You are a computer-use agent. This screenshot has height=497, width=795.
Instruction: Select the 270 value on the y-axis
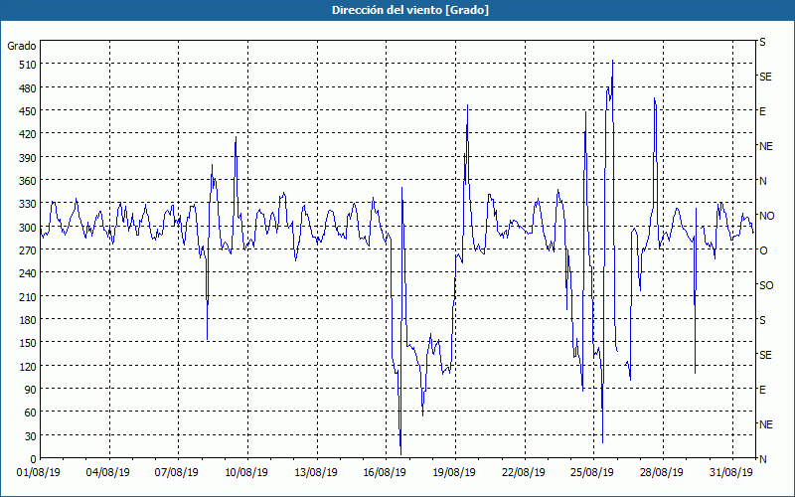pos(28,250)
